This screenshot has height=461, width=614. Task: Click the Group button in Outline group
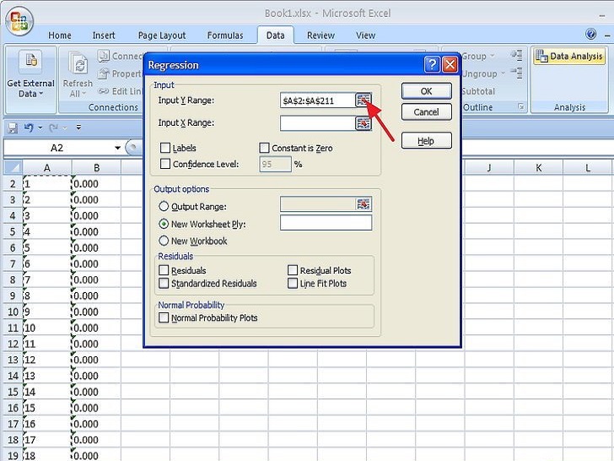tap(475, 56)
